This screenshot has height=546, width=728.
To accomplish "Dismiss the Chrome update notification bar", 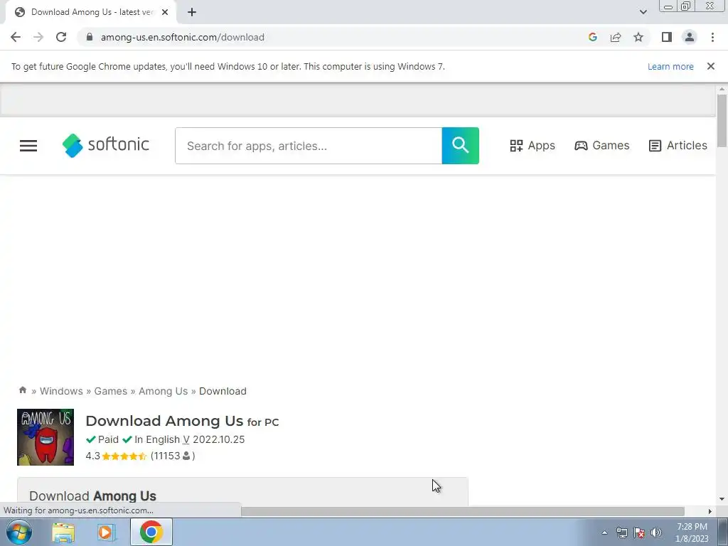I will point(710,66).
